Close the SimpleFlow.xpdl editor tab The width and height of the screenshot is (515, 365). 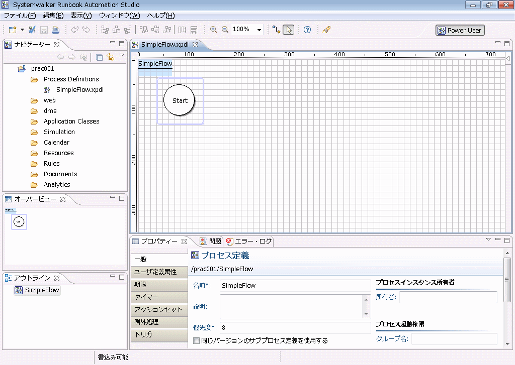(x=195, y=44)
